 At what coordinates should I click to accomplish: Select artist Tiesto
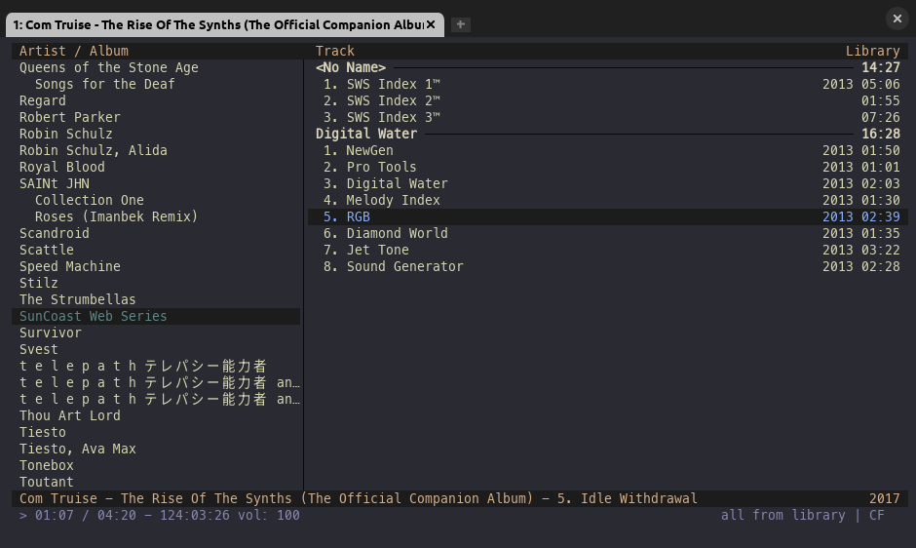coord(43,432)
